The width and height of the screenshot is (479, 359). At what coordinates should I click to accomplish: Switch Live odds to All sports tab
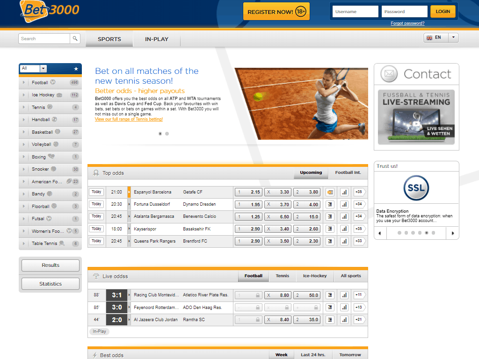[351, 276]
